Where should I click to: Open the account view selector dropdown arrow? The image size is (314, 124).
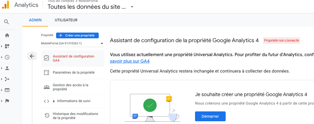point(132,7)
